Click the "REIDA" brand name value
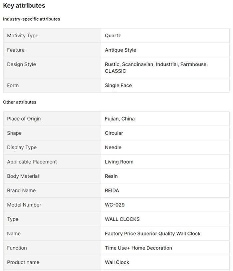The image size is (233, 271). [112, 190]
